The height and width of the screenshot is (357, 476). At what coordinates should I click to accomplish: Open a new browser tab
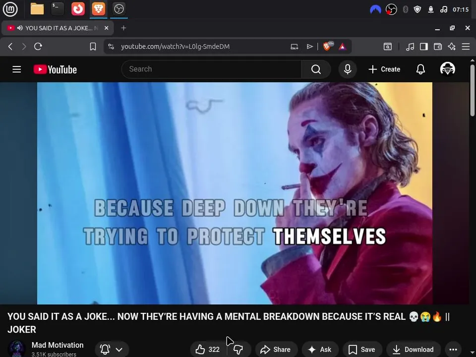tap(123, 28)
